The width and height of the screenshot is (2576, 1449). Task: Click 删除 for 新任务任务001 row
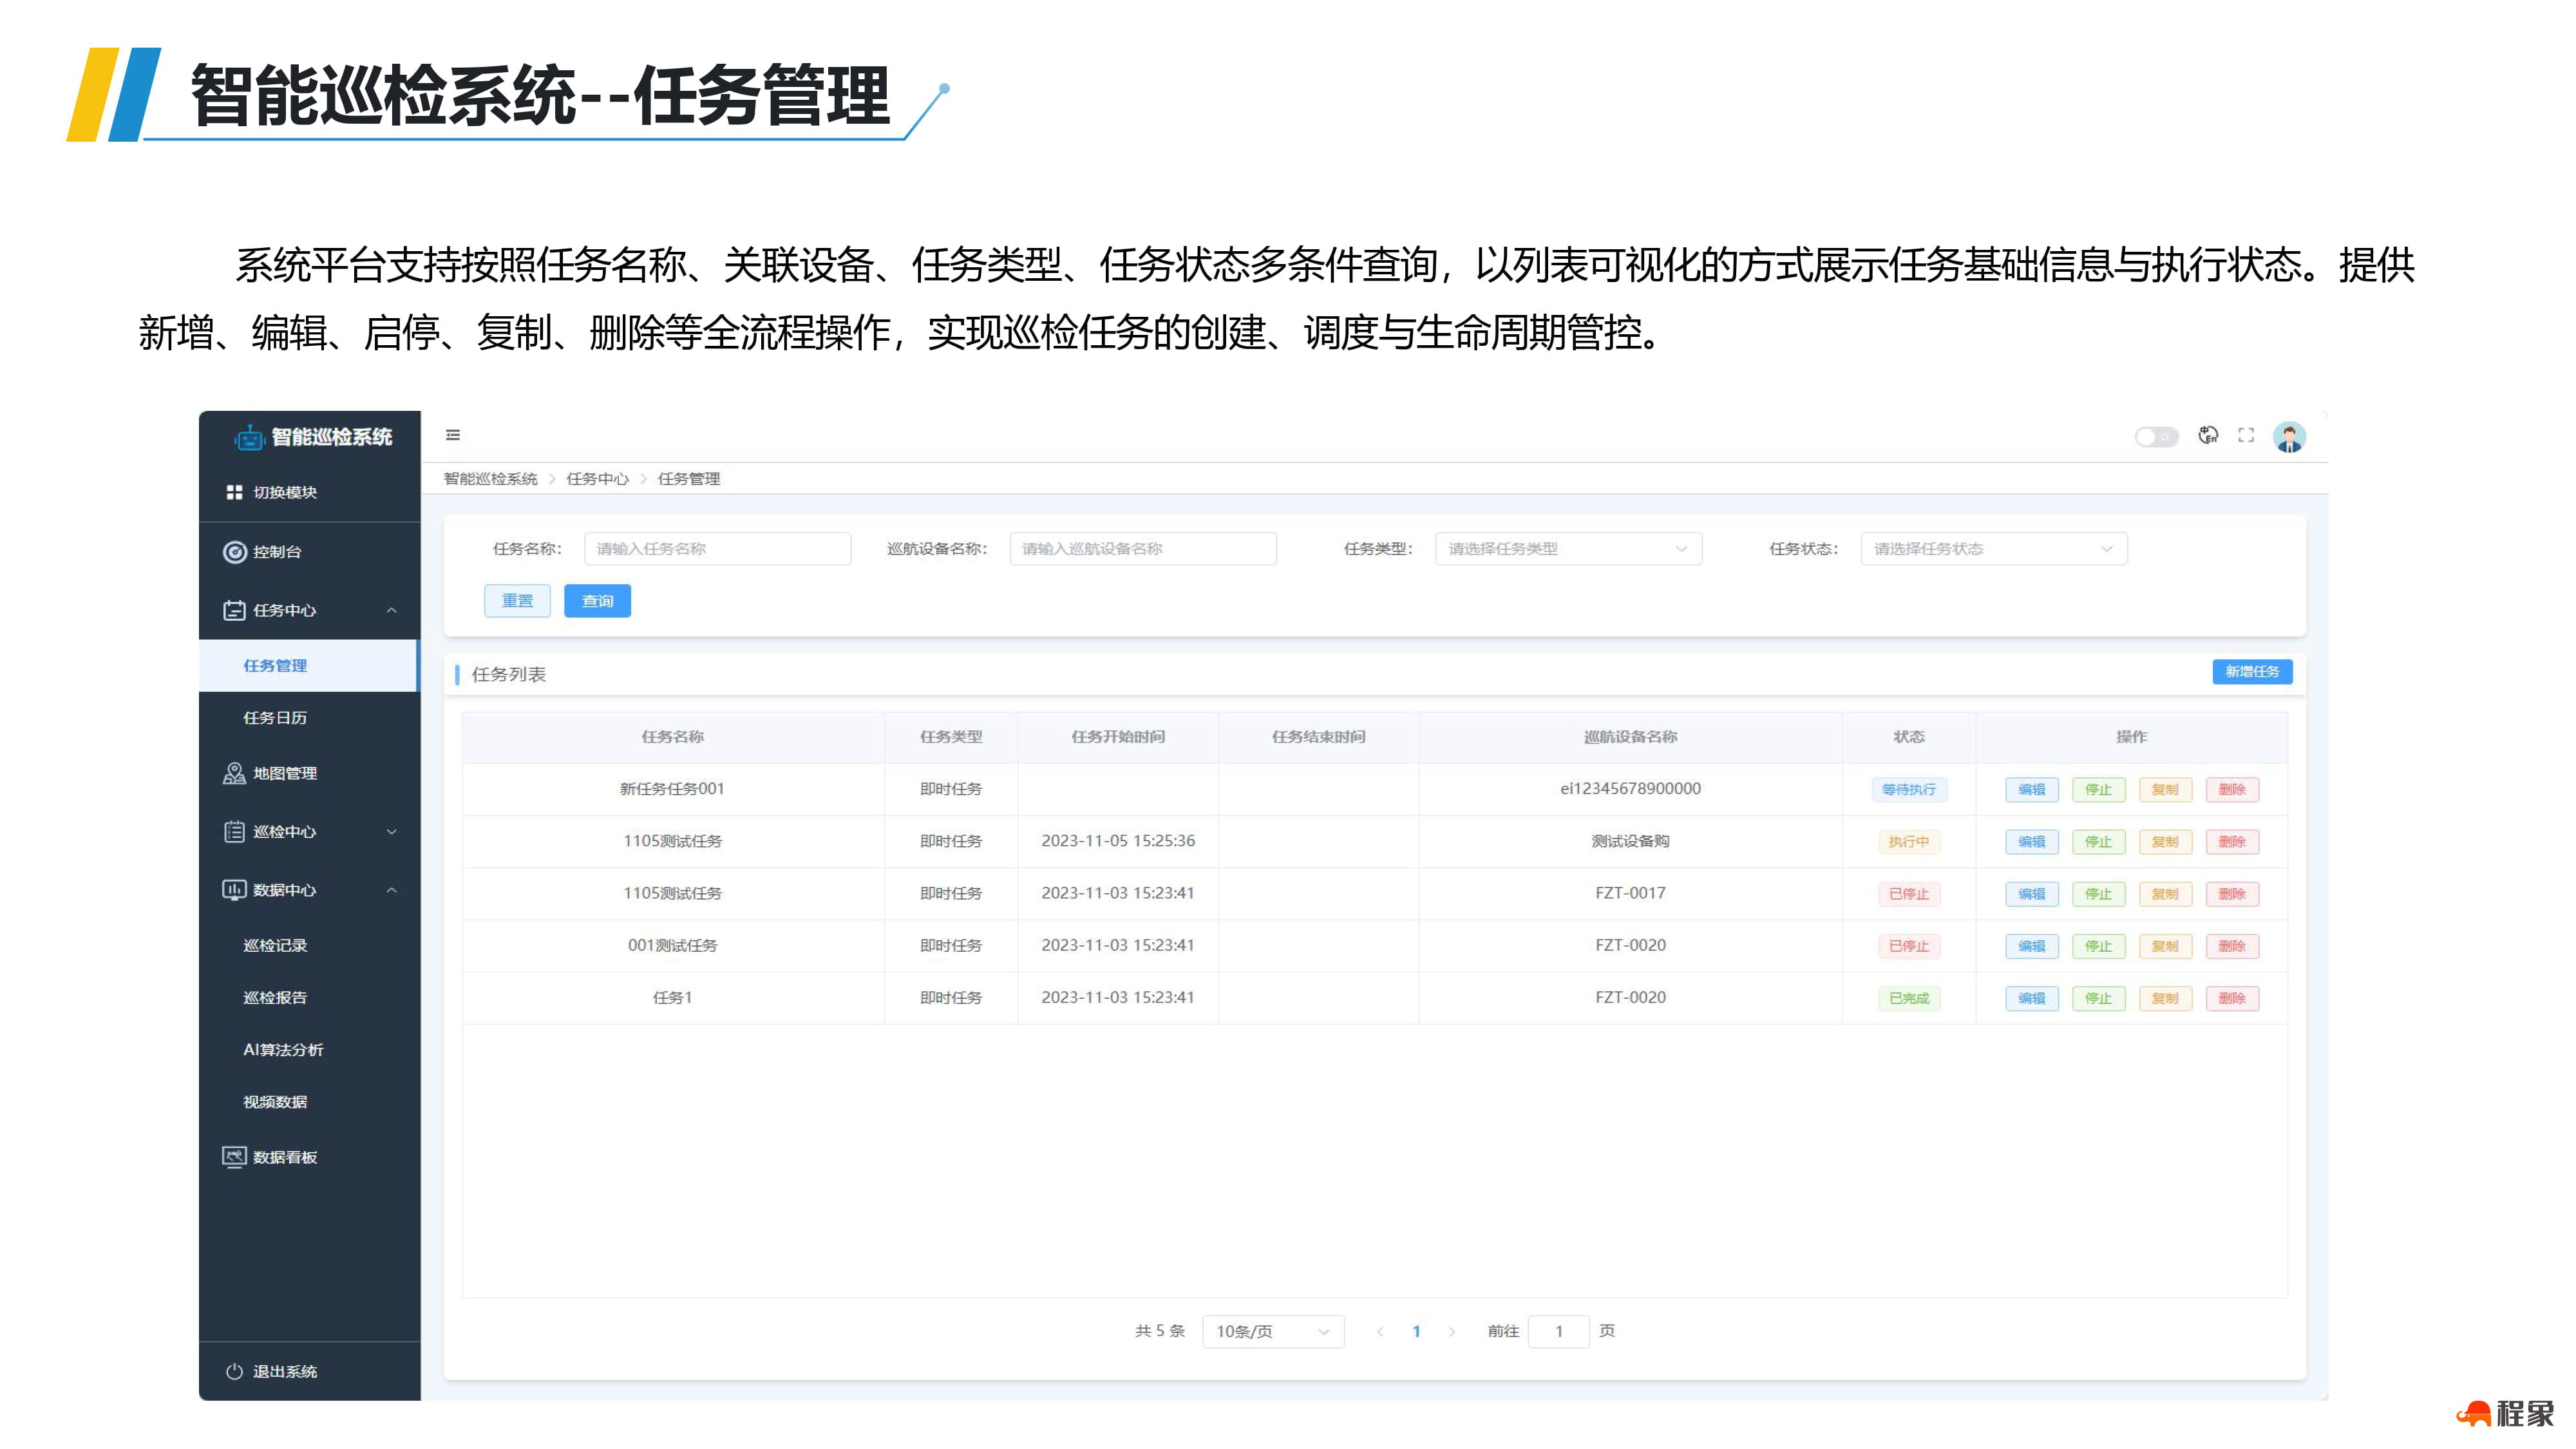2232,790
